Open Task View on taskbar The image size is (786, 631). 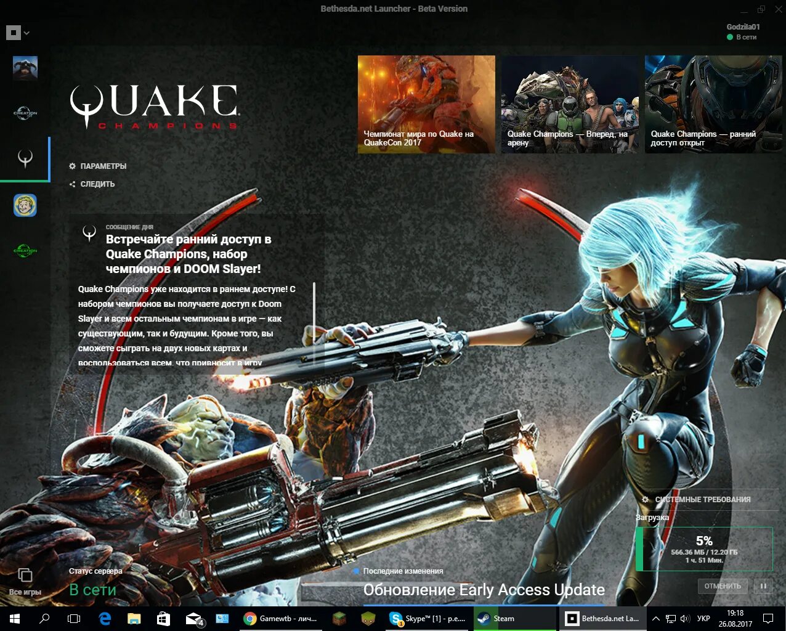pos(74,619)
